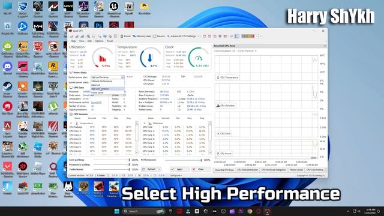The image size is (384, 216).
Task: Click the Turbo boost slider
Action: point(112,169)
